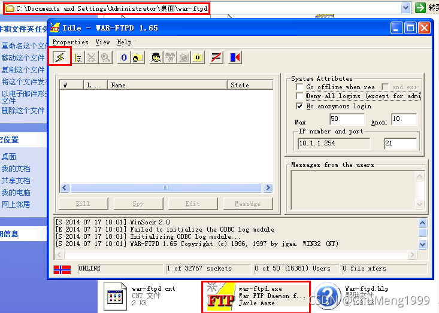
Task: Select the war-ftpd.cnt file icon
Action: click(x=115, y=296)
